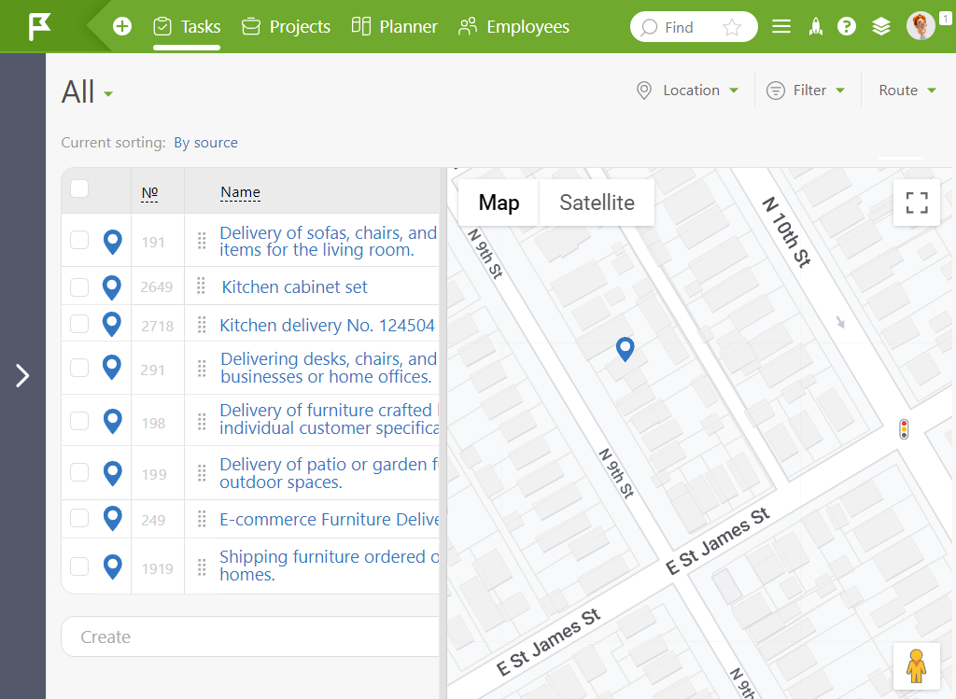Click the flag logo home icon
Viewport: 956px width, 699px height.
39,27
